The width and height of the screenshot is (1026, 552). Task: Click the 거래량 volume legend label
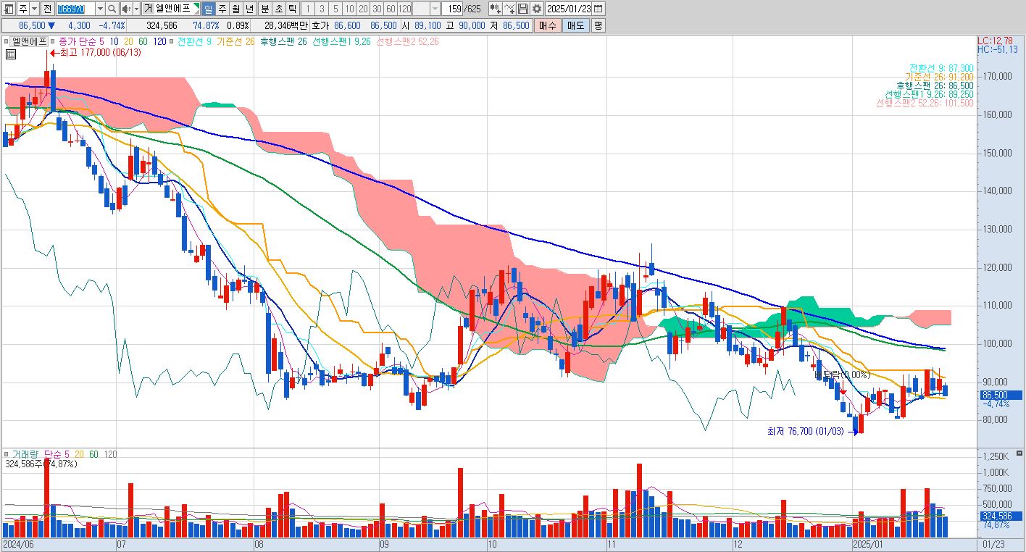25,454
